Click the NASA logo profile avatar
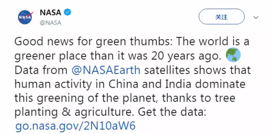 point(26,17)
